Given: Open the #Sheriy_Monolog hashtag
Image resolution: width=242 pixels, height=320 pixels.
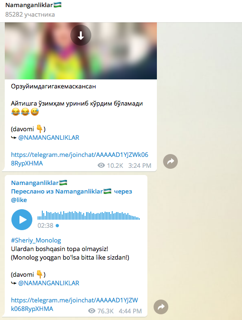Looking at the screenshot, I should point(36,241).
